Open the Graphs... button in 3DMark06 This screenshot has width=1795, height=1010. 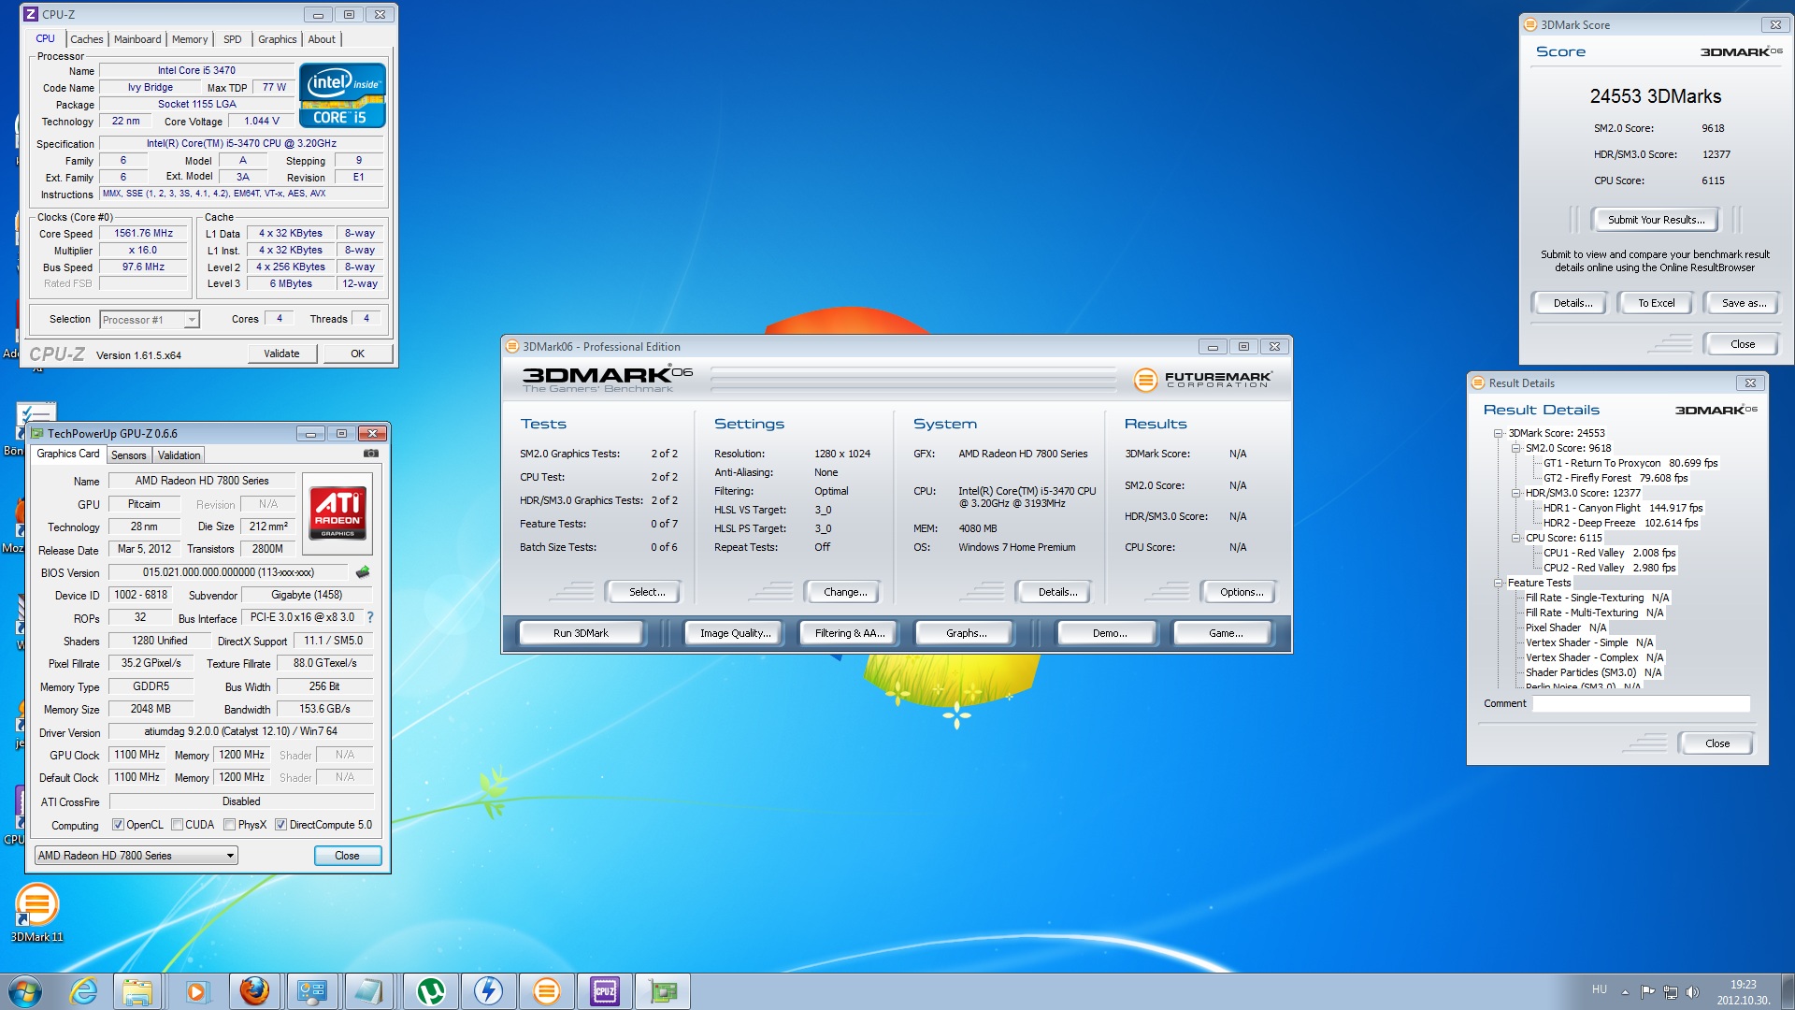coord(966,633)
